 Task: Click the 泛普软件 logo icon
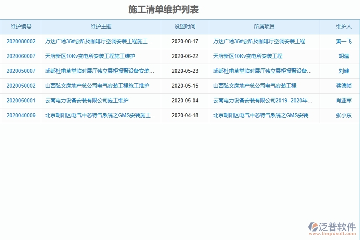pos(312,227)
